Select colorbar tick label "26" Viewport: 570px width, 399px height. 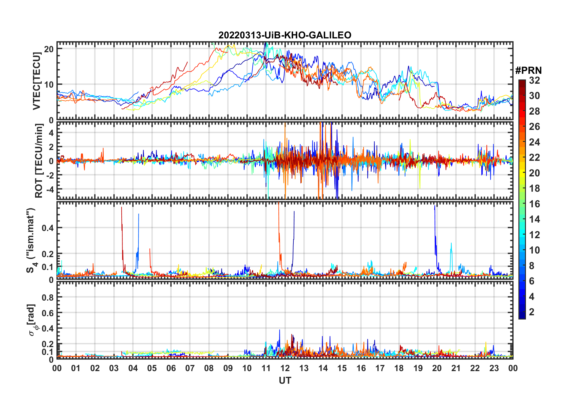tap(534, 127)
